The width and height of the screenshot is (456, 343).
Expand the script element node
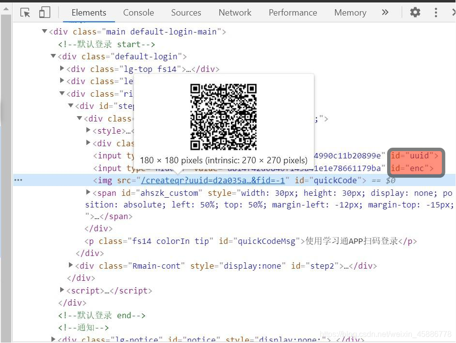coord(62,290)
